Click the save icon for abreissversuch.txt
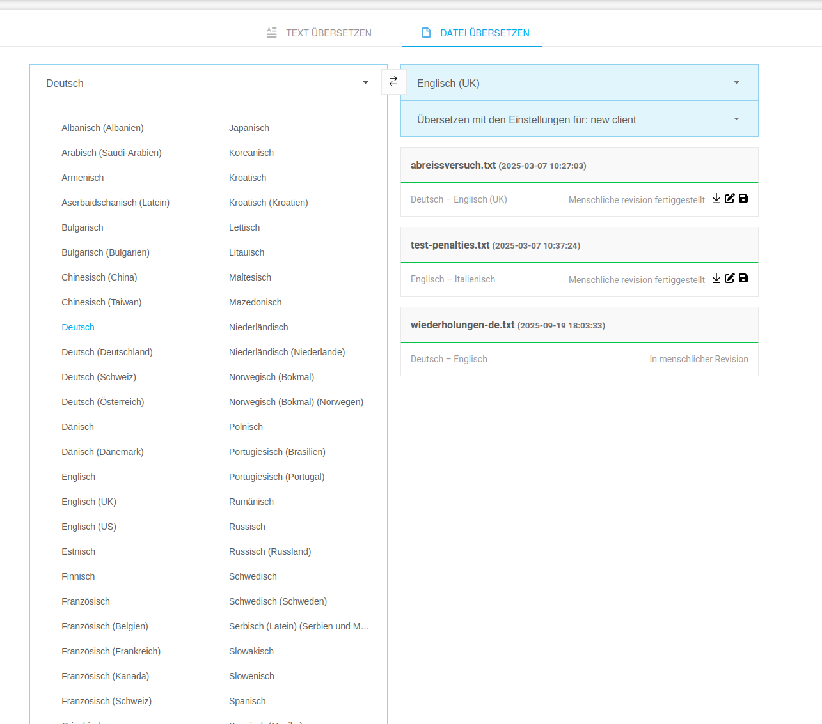Screen dimensions: 822x724 click(743, 199)
